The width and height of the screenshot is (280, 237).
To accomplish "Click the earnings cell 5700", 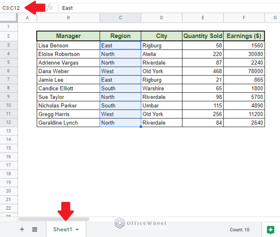I will tap(244, 97).
